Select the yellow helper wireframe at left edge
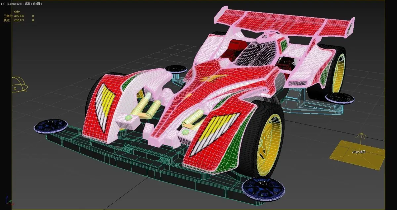 tap(20, 84)
